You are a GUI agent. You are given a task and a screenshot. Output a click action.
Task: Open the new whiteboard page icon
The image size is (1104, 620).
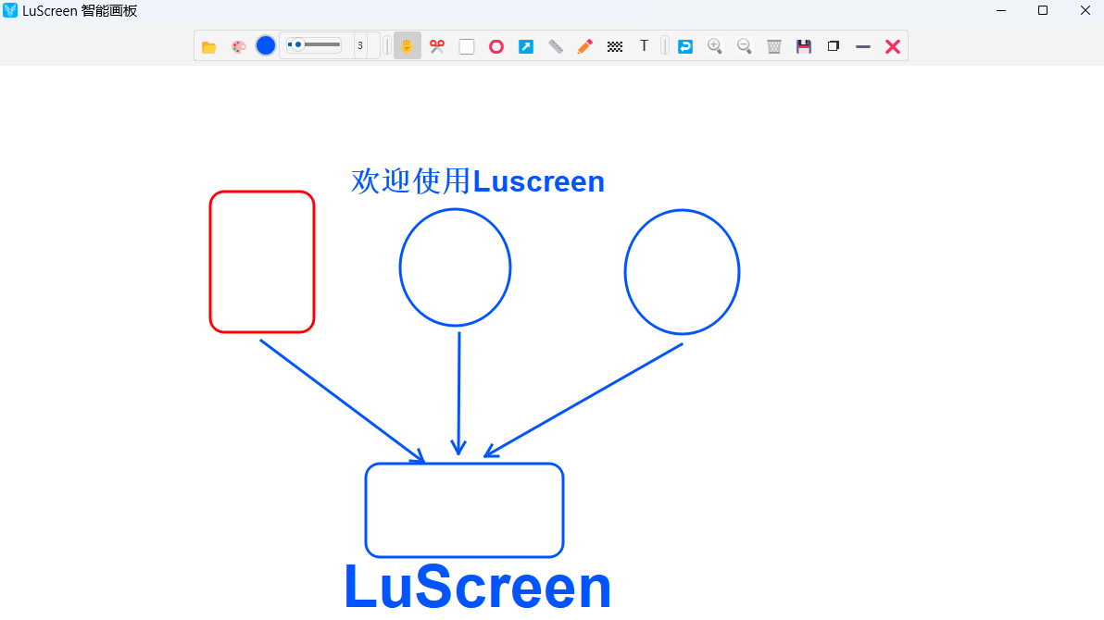(x=833, y=45)
